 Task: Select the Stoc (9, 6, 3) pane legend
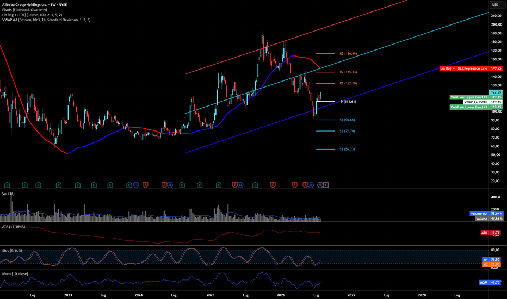click(12, 250)
